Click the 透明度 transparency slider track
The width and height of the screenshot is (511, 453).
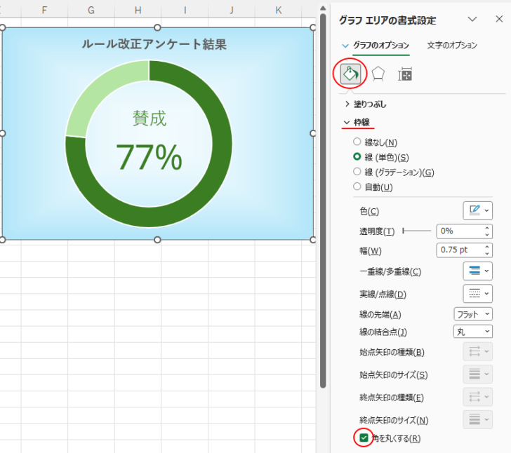(x=417, y=231)
